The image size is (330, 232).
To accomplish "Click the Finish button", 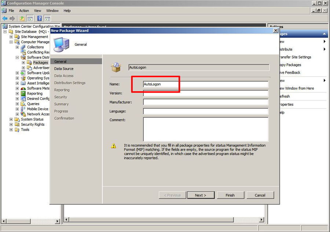I will pyautogui.click(x=230, y=195).
